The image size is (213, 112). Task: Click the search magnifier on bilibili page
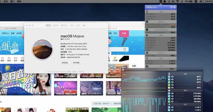point(125,49)
